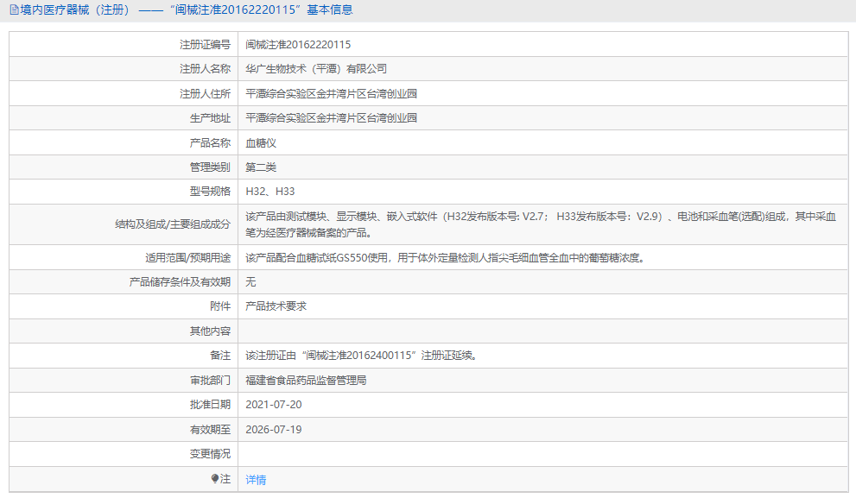
Task: Click the 有效期至 label
Action: pyautogui.click(x=210, y=429)
